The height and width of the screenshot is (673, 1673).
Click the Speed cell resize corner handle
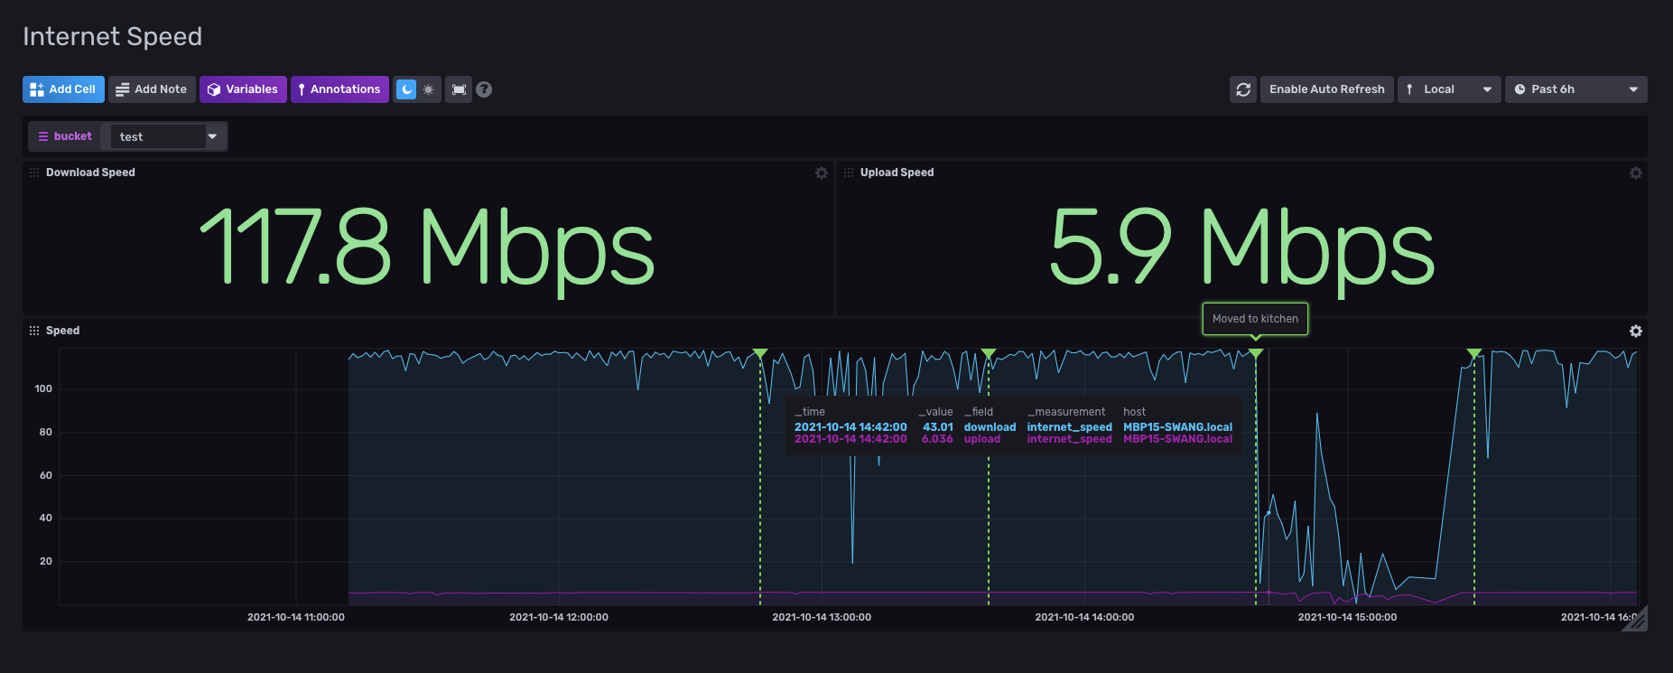(1637, 620)
